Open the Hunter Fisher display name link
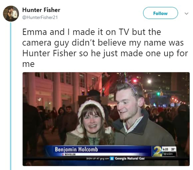 (x=41, y=10)
